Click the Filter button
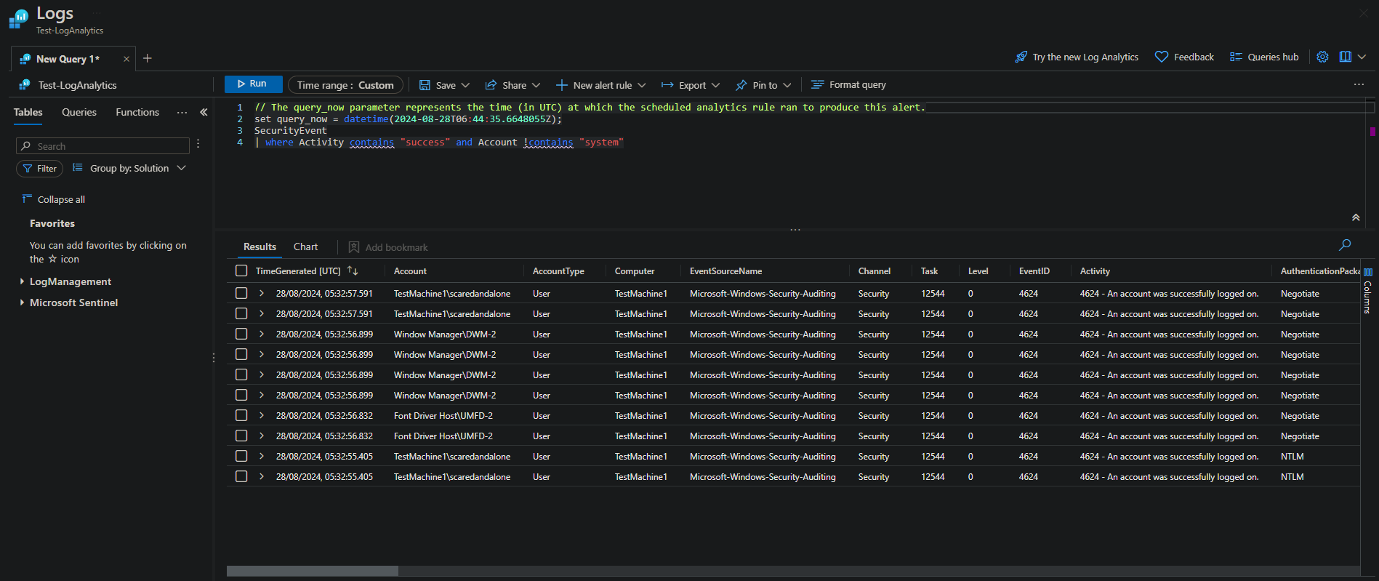This screenshot has height=581, width=1379. tap(39, 168)
